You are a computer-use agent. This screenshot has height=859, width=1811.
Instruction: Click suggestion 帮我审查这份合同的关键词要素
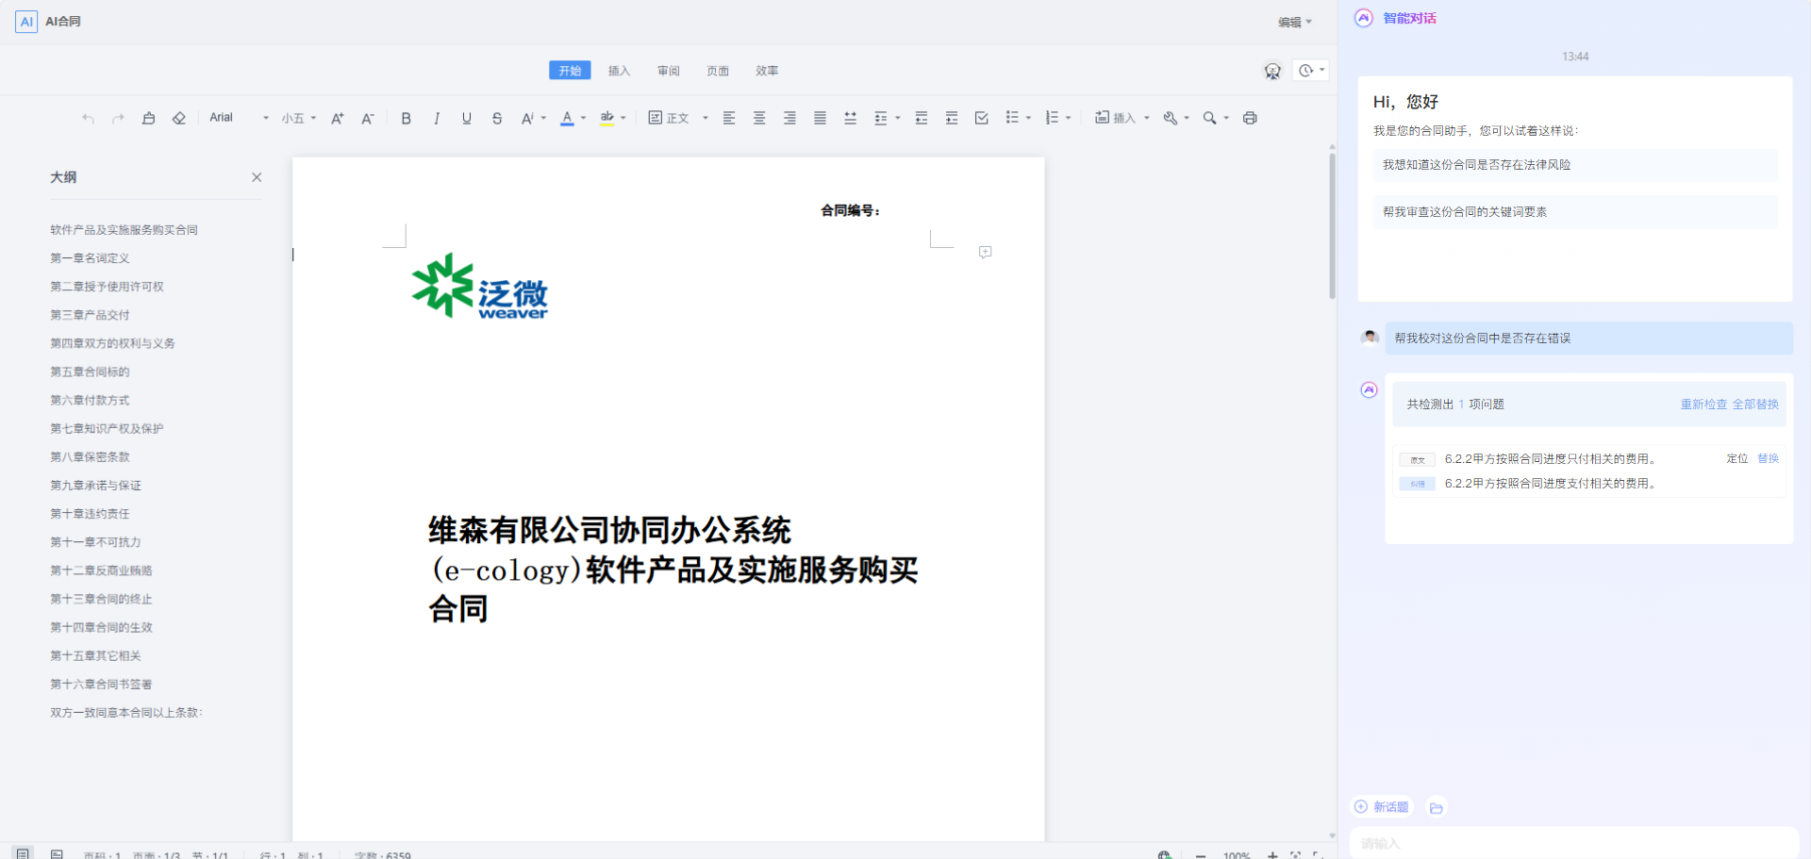(1575, 212)
